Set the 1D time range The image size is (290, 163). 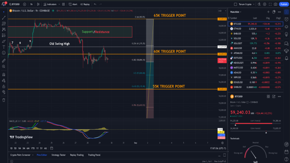pyautogui.click(x=11, y=148)
